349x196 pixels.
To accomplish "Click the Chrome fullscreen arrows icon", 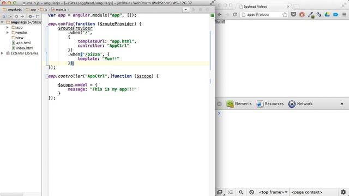I will point(344,5).
